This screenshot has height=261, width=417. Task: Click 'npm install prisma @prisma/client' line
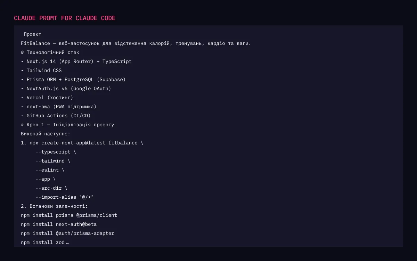69,215
